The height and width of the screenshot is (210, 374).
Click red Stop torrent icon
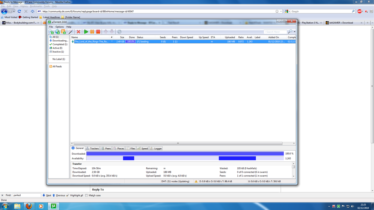[98, 32]
